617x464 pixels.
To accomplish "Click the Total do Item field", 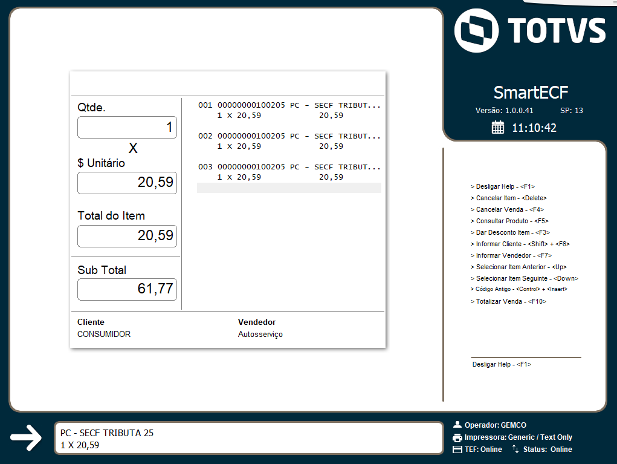I will pos(127,236).
